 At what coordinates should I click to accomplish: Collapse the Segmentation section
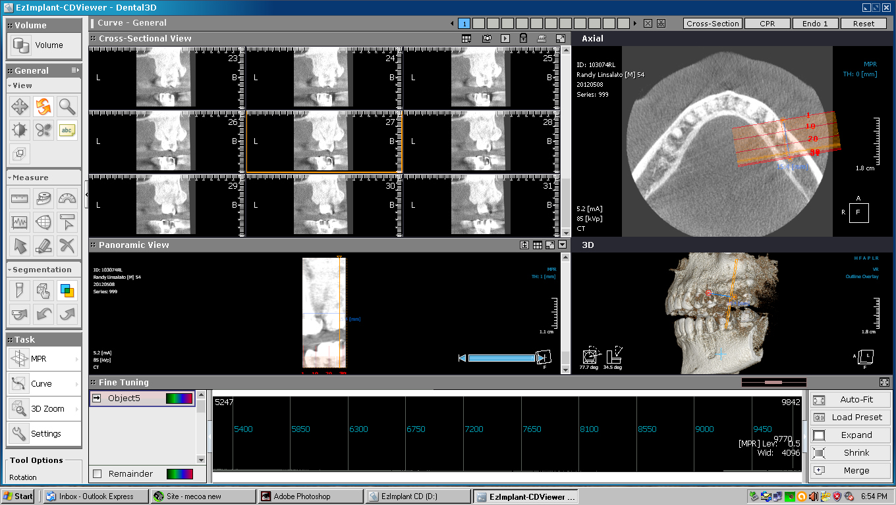click(x=10, y=270)
